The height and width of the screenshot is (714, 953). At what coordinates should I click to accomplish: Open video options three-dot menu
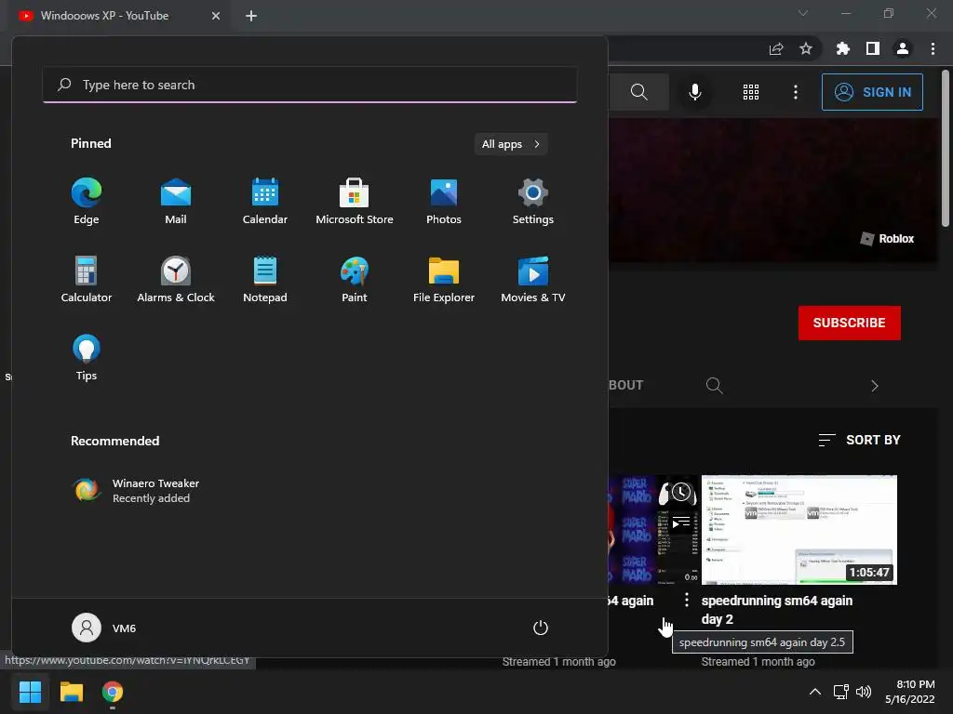point(686,600)
